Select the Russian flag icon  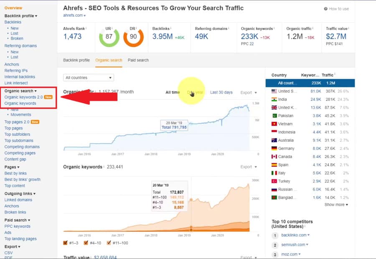coord(274,190)
